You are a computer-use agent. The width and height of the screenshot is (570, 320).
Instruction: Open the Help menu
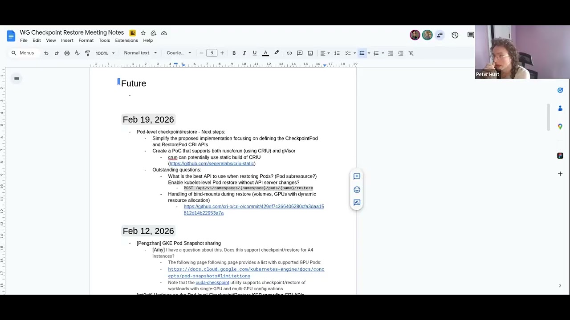[x=148, y=40]
